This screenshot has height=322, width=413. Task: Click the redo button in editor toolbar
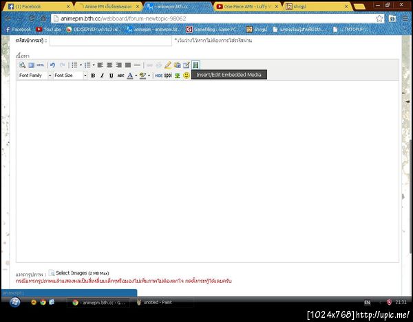(x=63, y=65)
